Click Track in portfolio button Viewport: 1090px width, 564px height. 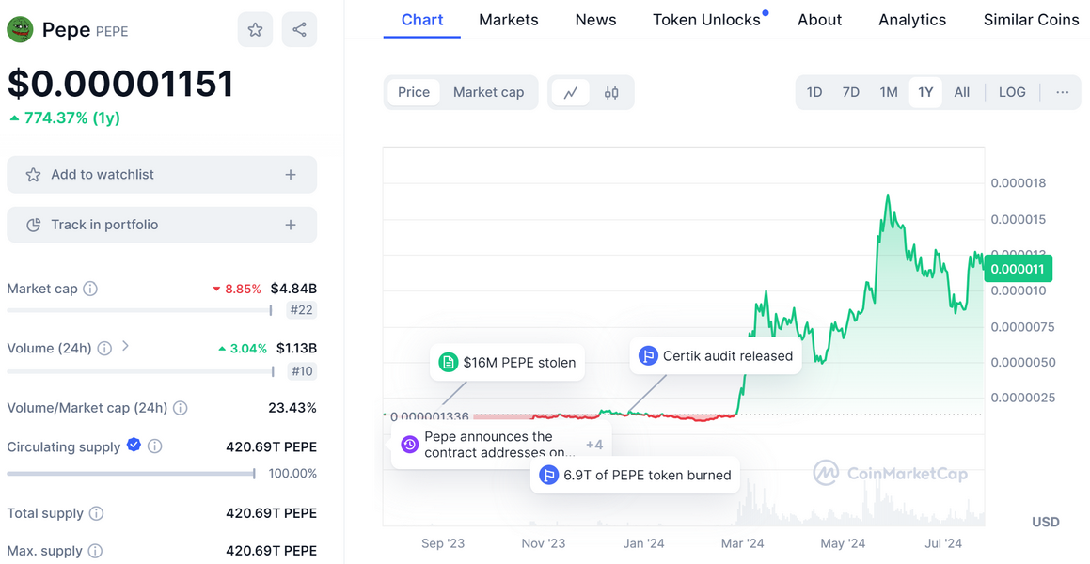[x=162, y=225]
